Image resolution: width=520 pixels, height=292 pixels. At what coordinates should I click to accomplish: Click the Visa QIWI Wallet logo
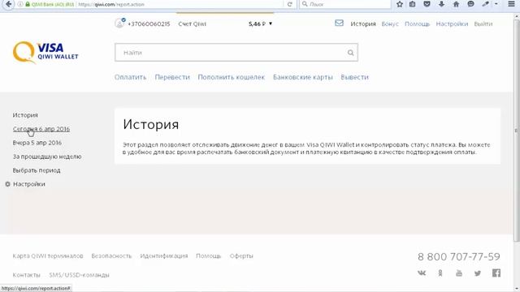pos(45,52)
